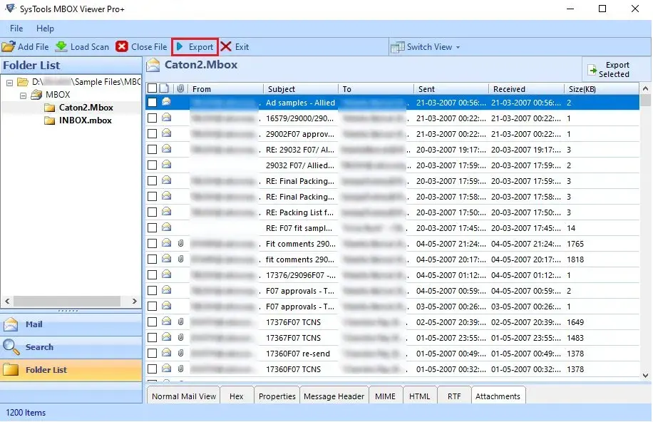
Task: Click the MBOX folder icon in tree
Action: coord(36,95)
